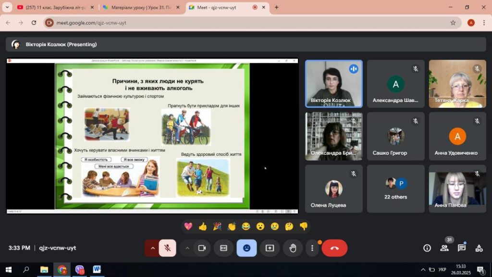
Task: Click the 22 others participants tile
Action: 395,189
